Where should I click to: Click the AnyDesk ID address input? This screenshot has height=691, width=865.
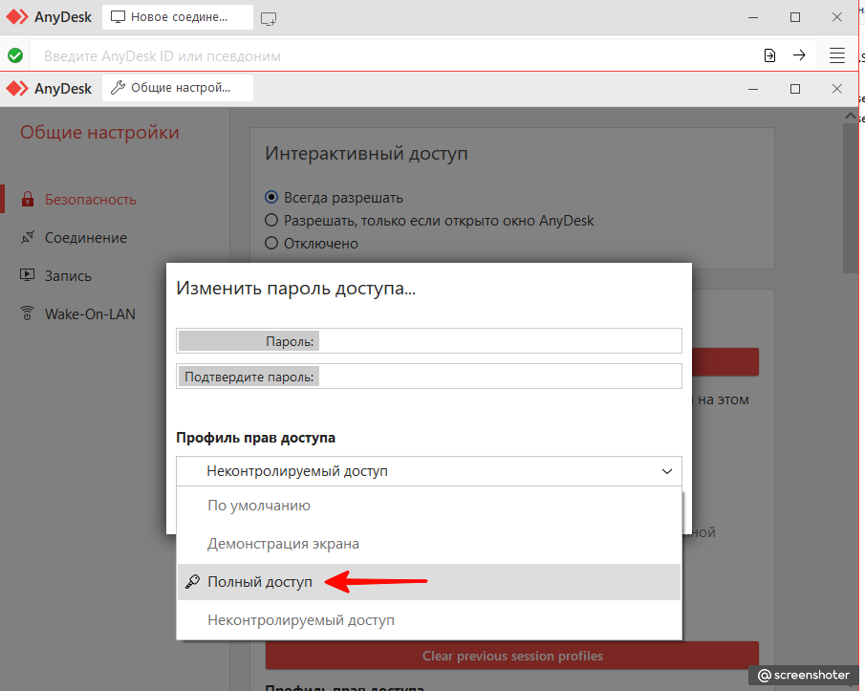[395, 55]
